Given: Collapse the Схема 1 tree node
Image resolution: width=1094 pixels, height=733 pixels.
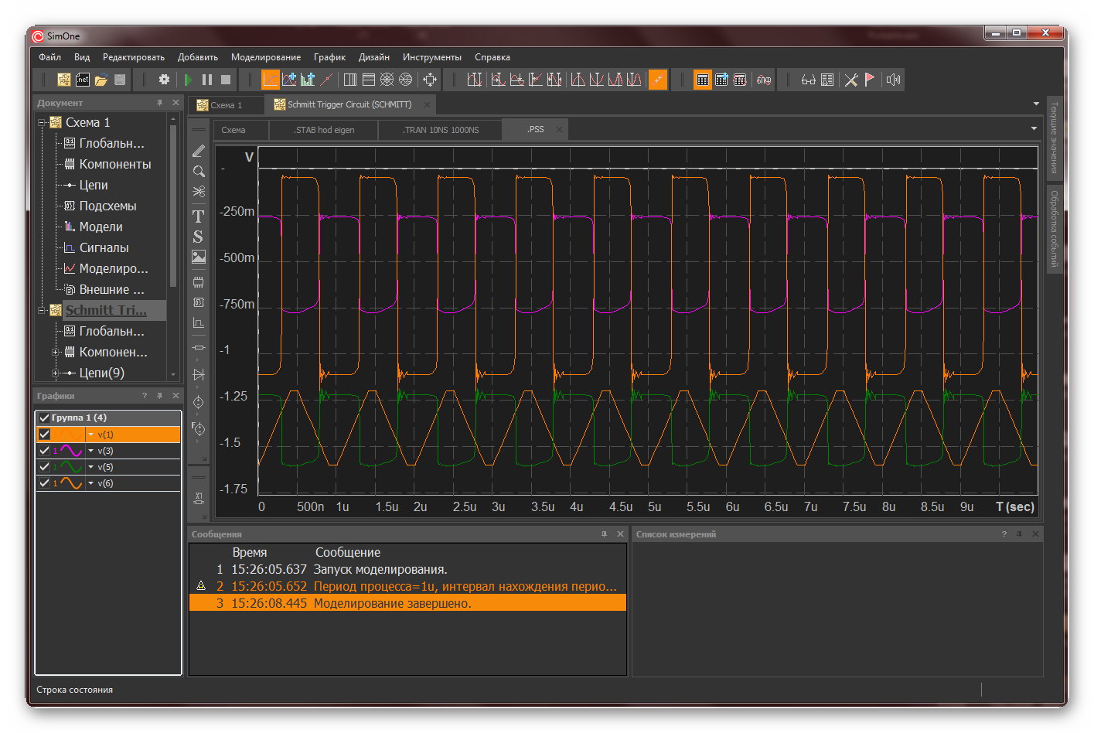Looking at the screenshot, I should 42,122.
